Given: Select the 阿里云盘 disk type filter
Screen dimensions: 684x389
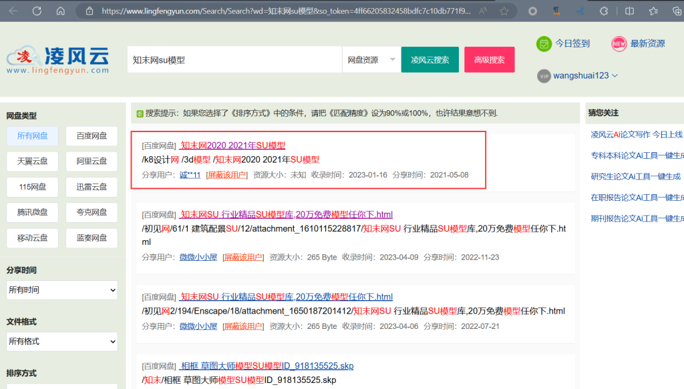Looking at the screenshot, I should pos(91,161).
